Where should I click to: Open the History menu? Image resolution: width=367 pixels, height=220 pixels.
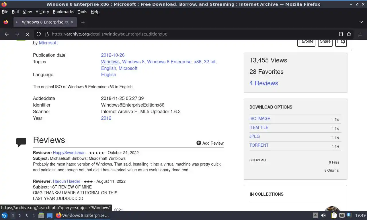(x=42, y=12)
